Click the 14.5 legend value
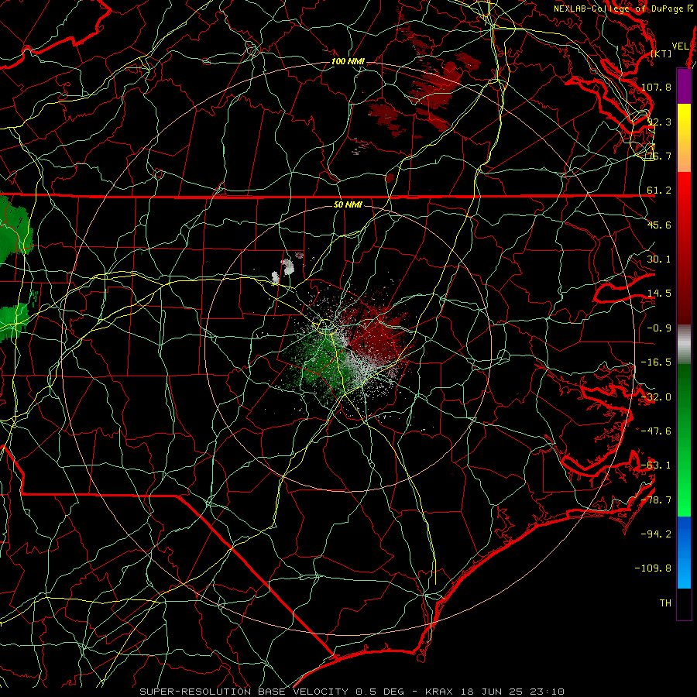 point(659,294)
